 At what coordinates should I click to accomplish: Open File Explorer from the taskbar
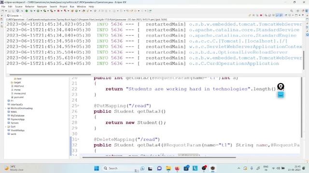tap(169, 168)
